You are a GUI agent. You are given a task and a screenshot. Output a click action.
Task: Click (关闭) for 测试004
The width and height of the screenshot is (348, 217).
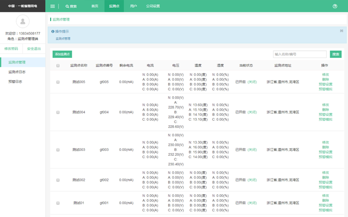252,112
